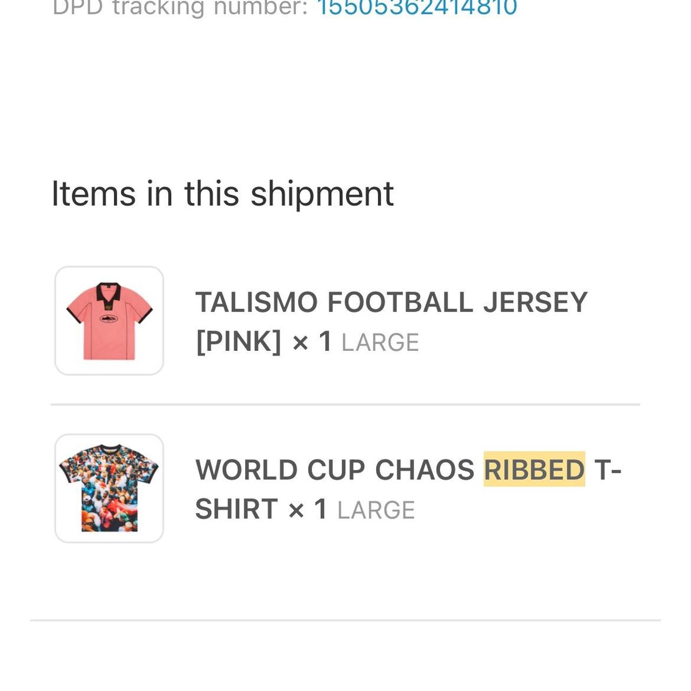This screenshot has height=691, width=691.
Task: Click the divider line between the two items
Action: [345, 404]
